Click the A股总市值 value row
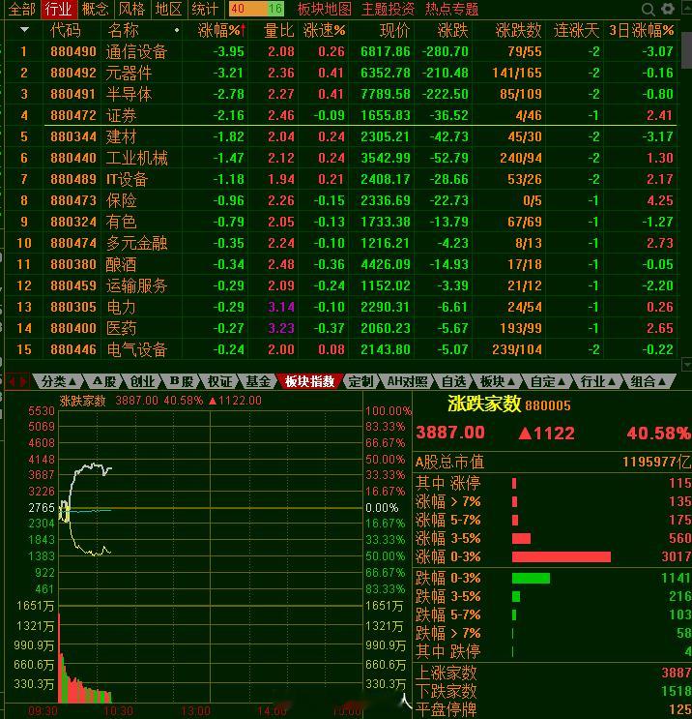 (x=552, y=463)
